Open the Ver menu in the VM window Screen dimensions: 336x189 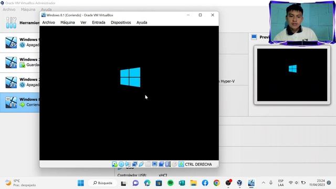click(83, 23)
